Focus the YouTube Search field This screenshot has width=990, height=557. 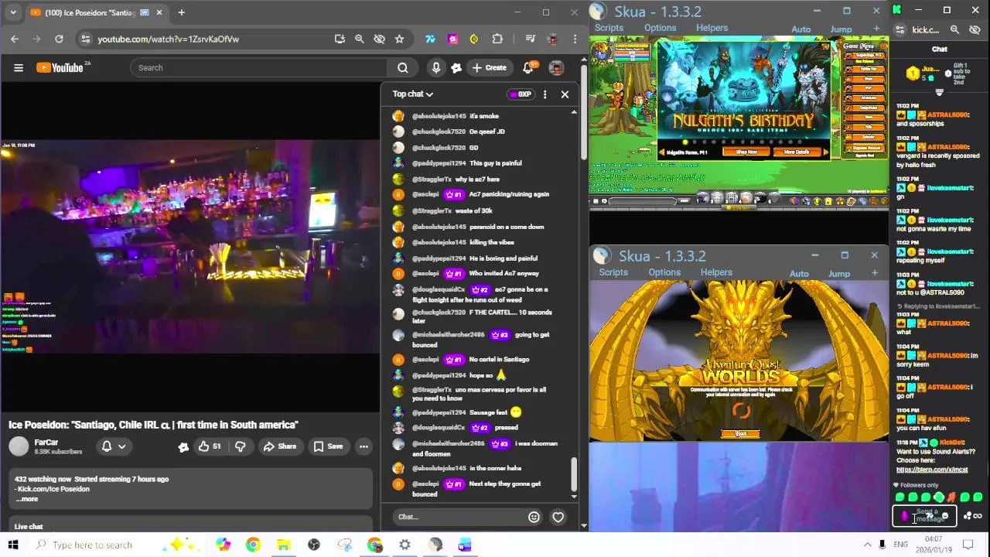point(259,67)
